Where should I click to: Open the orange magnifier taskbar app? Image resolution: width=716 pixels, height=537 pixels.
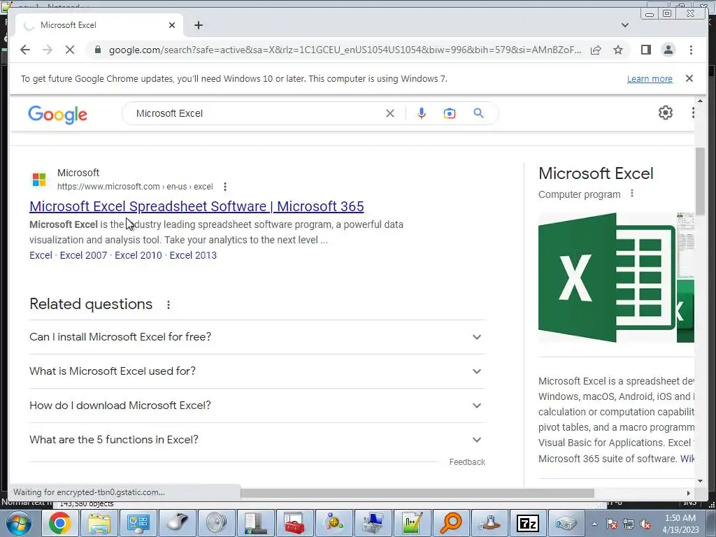pyautogui.click(x=450, y=523)
